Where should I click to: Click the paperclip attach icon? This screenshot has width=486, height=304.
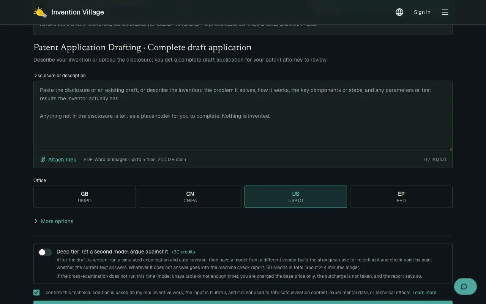[x=43, y=160]
